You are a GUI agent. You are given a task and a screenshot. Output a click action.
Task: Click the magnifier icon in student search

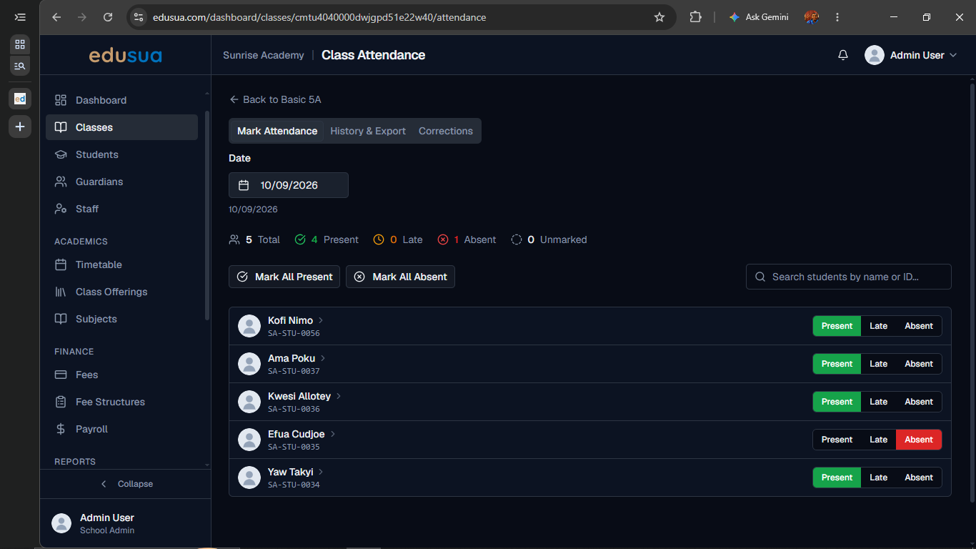pyautogui.click(x=760, y=277)
